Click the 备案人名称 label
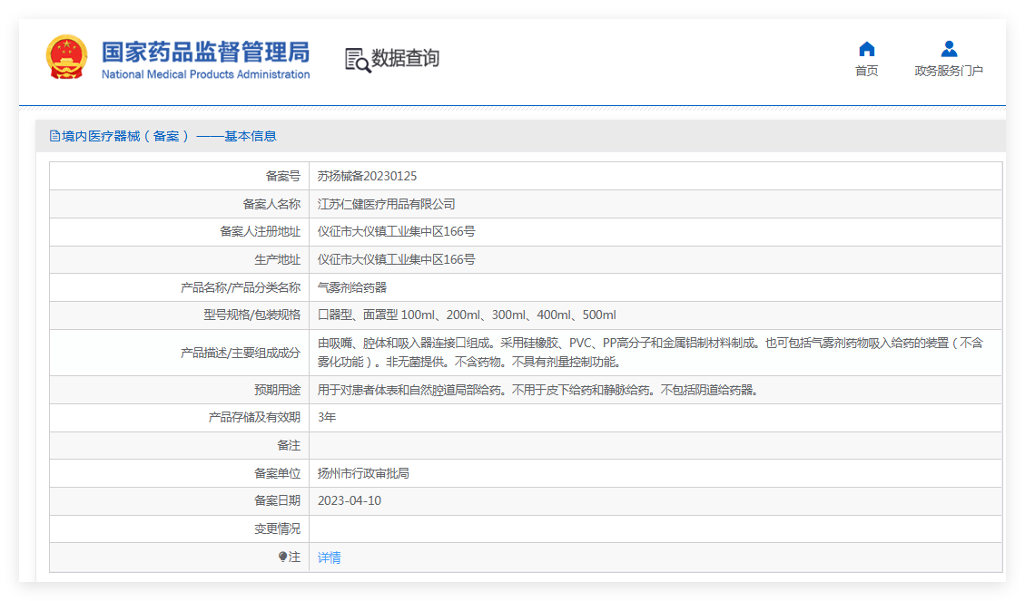Viewport: 1025px width, 601px height. click(x=271, y=204)
